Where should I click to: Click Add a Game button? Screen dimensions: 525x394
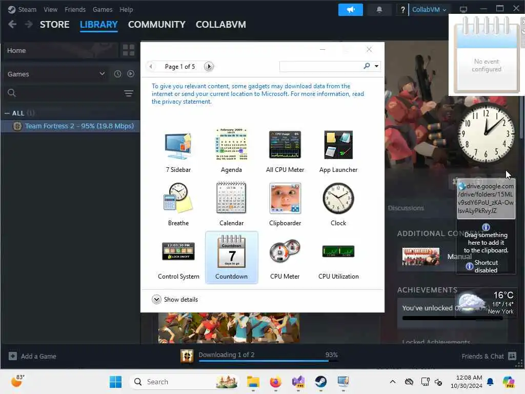[32, 356]
